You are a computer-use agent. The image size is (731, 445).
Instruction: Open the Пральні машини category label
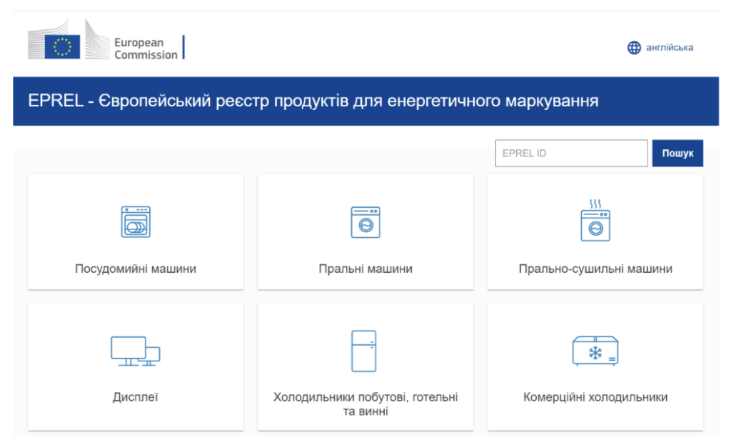click(x=365, y=269)
